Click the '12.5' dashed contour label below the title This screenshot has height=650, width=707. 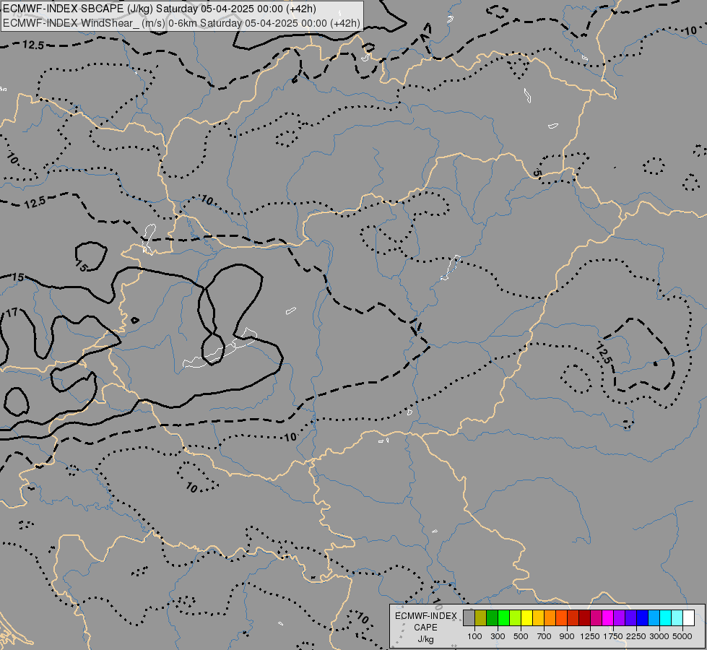tap(33, 45)
